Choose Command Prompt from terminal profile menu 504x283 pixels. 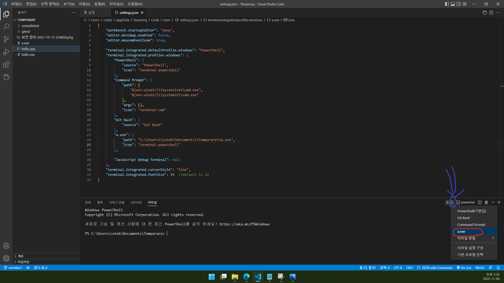tap(474, 225)
